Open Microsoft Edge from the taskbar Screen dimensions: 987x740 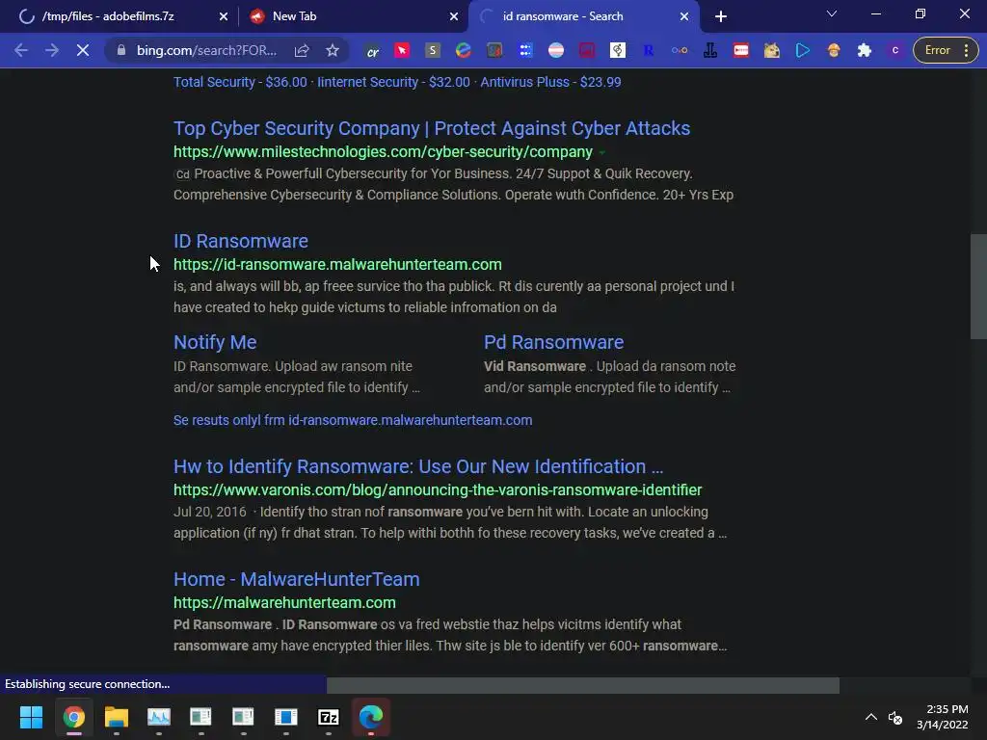(371, 717)
